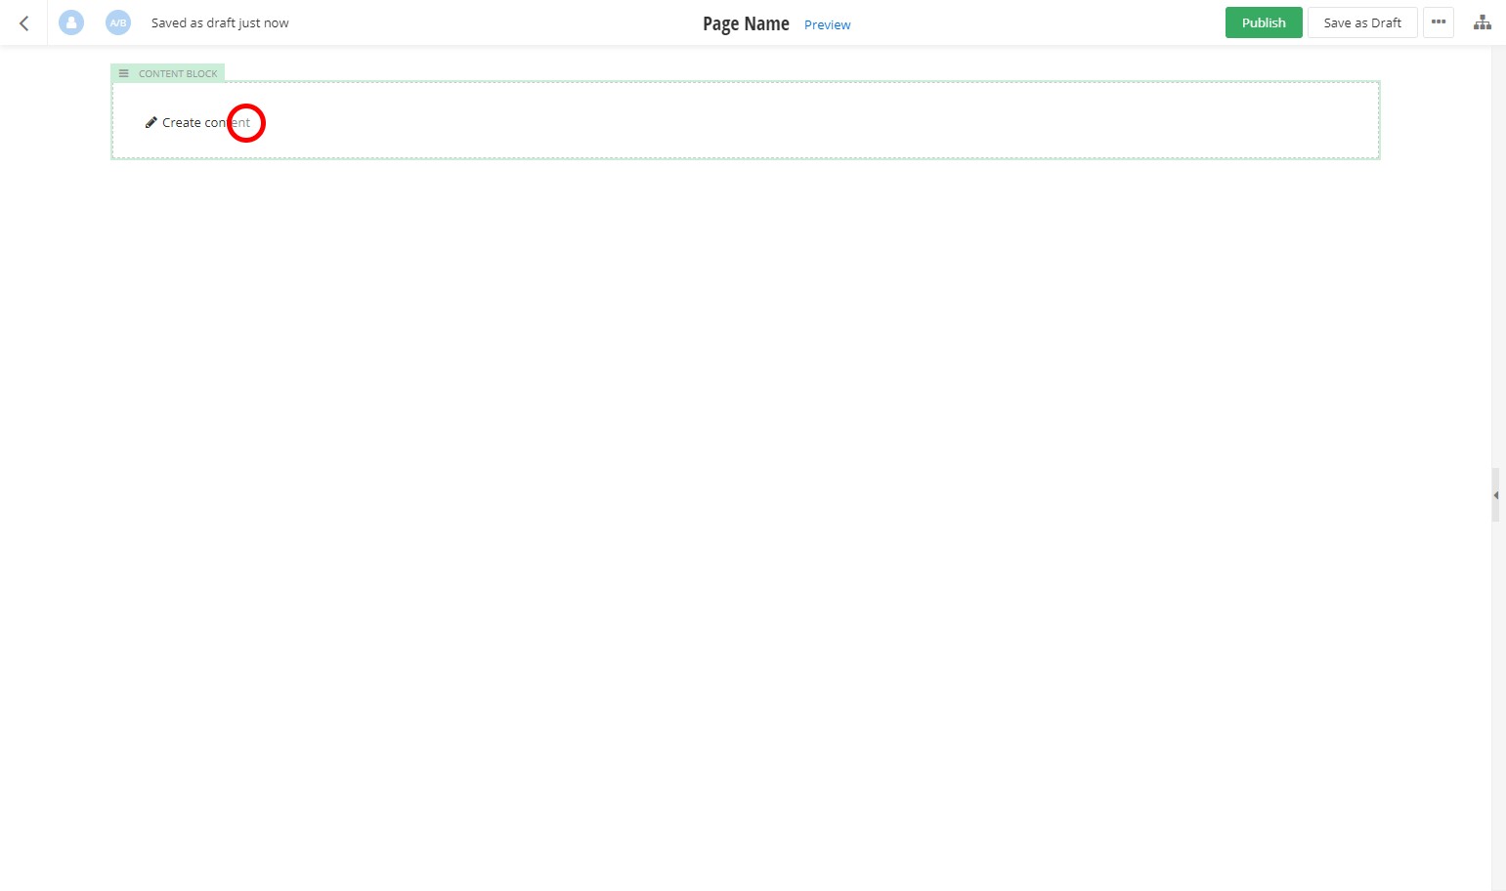Open the Preview link
The width and height of the screenshot is (1506, 891).
point(827,24)
